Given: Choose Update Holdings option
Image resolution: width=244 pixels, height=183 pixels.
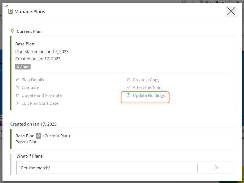Looking at the screenshot, I should pyautogui.click(x=148, y=95).
